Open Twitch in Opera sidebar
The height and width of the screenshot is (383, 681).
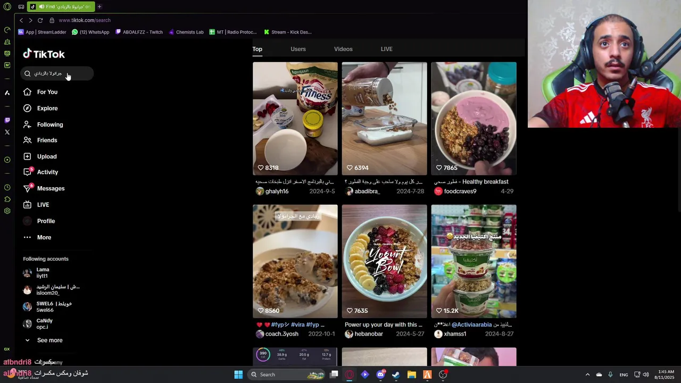pos(7,120)
